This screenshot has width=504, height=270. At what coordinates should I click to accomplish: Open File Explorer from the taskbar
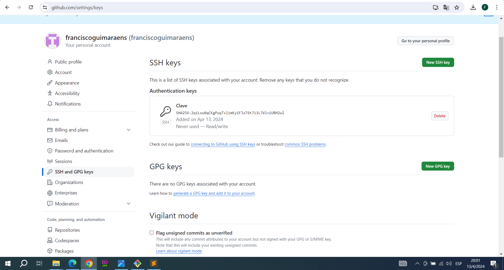(56, 263)
